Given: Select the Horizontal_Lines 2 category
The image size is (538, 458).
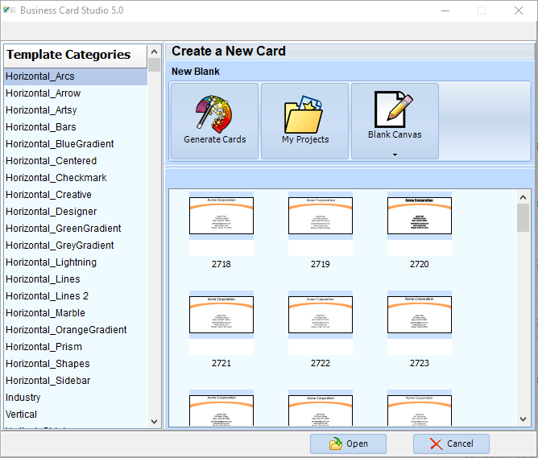Looking at the screenshot, I should [x=76, y=296].
